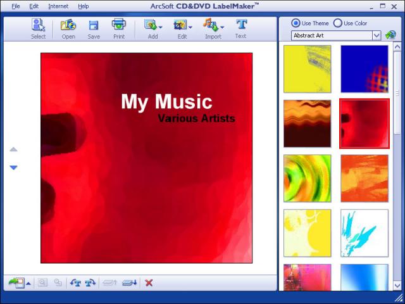The height and width of the screenshot is (304, 405).
Task: Minimize the LabelMaker window
Action: 371,7
